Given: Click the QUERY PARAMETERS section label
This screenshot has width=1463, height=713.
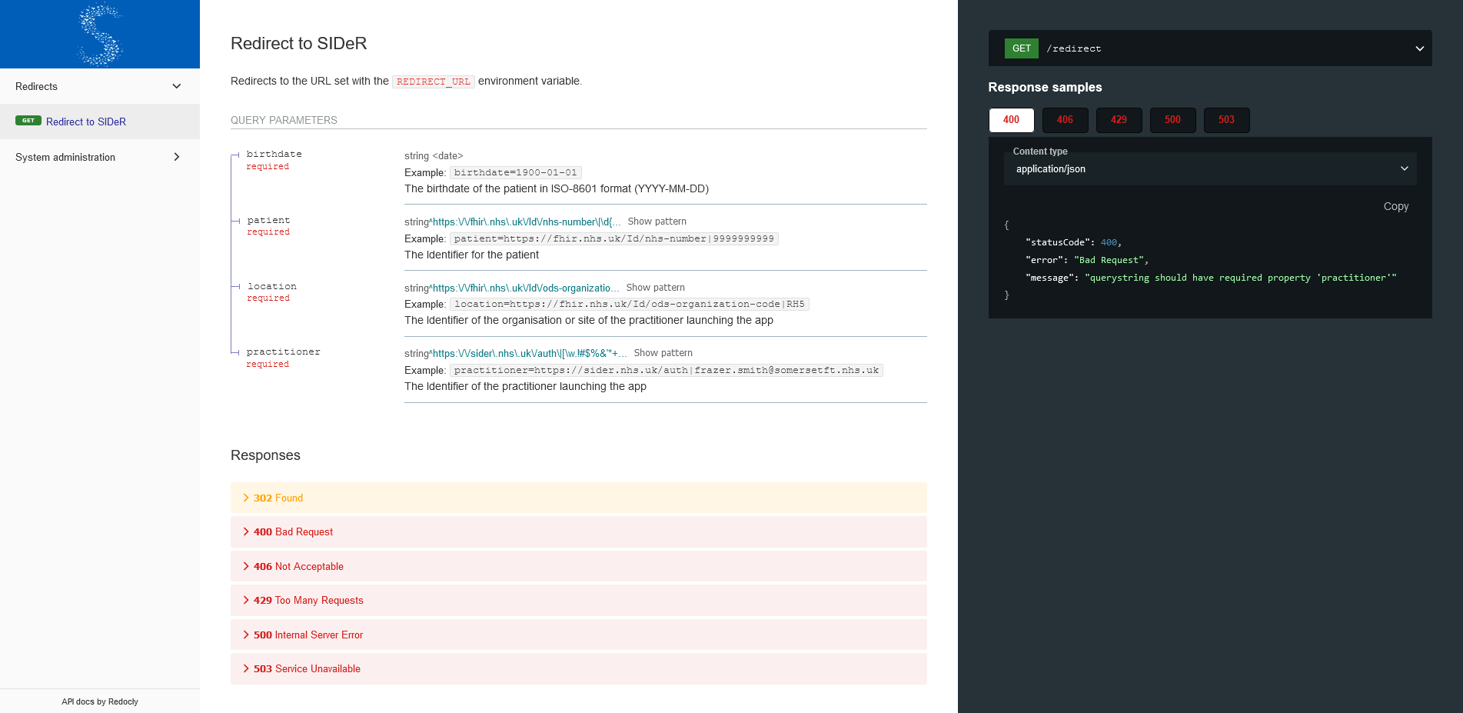Looking at the screenshot, I should 284,120.
